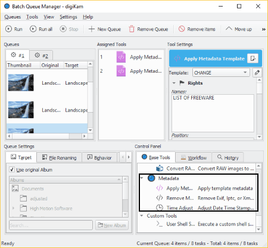Click the Metadata category blue icon
The image size is (268, 248).
click(x=151, y=178)
